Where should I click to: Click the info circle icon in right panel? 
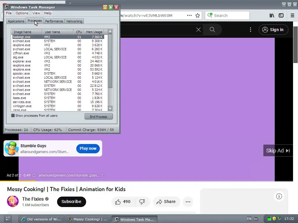[x=279, y=197]
